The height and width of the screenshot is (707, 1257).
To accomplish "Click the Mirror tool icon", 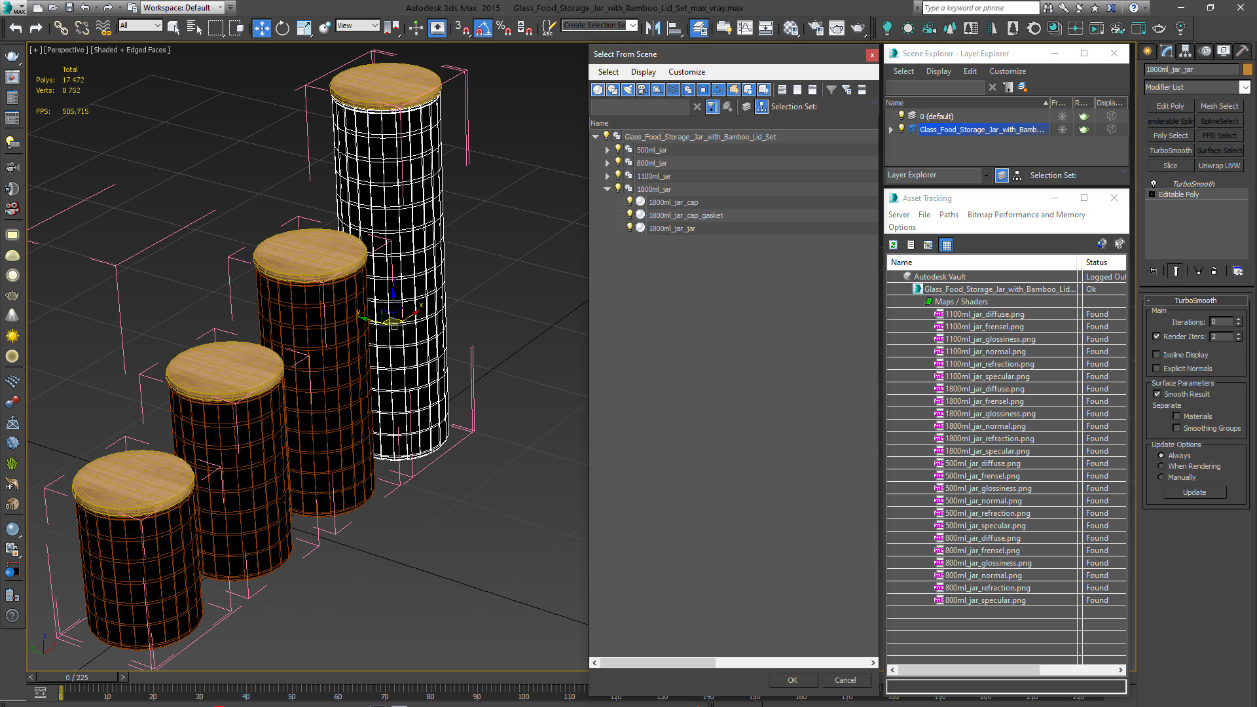I will [653, 27].
